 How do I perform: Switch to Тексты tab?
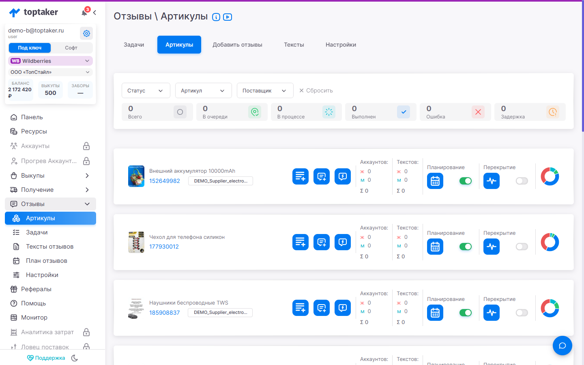[x=294, y=45]
